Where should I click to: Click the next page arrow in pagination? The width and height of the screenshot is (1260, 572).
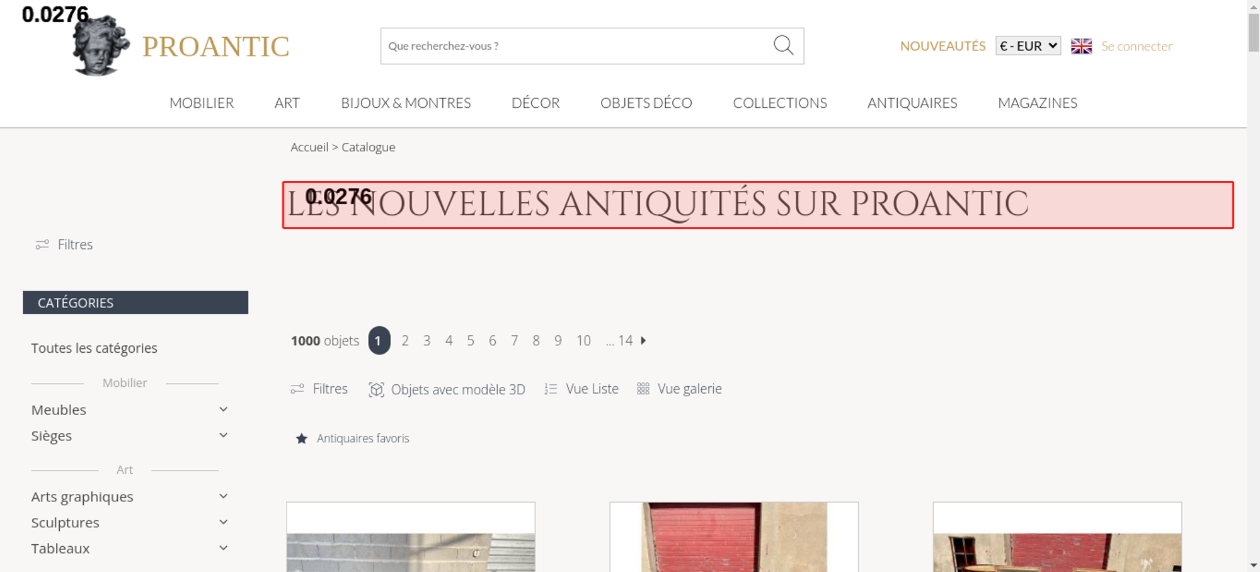[x=643, y=340]
